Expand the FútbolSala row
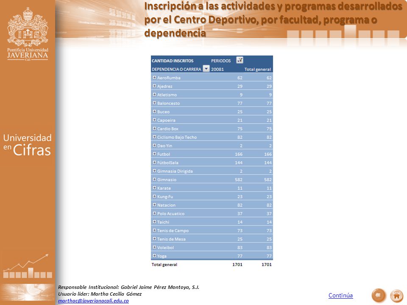Viewport: 407px width, 305px height. [154, 162]
